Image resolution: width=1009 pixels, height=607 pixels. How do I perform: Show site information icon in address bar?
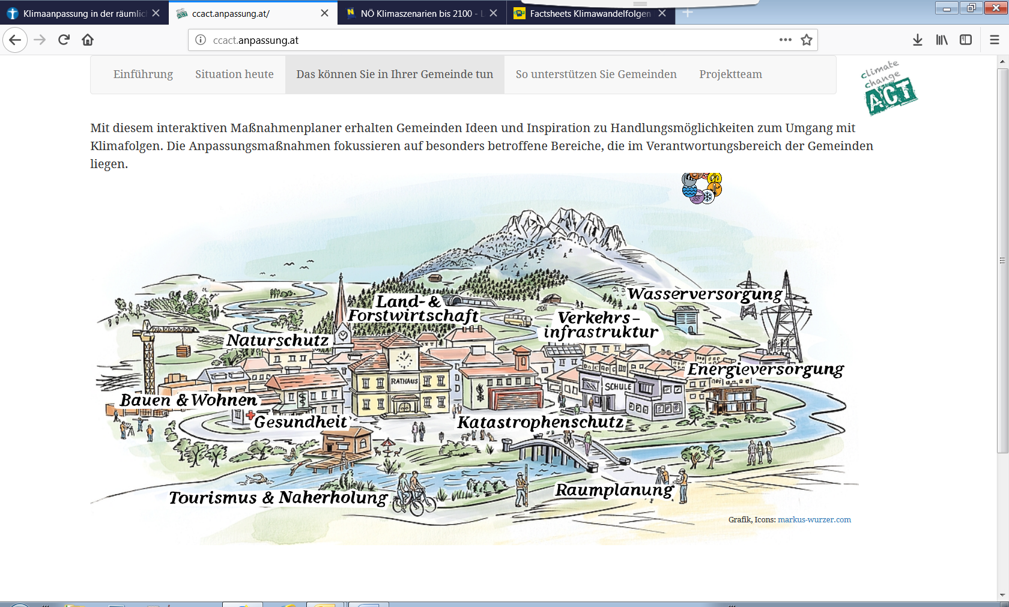pos(201,40)
